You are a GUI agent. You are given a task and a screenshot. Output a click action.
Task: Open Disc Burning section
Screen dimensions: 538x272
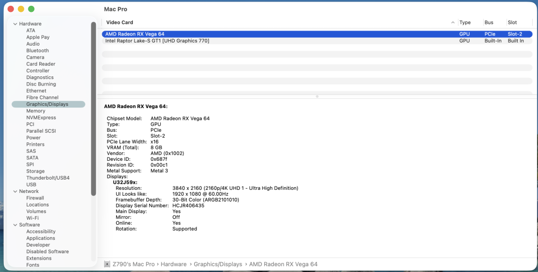coord(41,84)
